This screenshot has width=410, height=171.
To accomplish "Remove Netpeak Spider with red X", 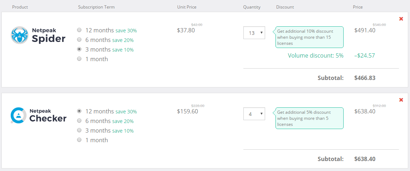I will [401, 19].
